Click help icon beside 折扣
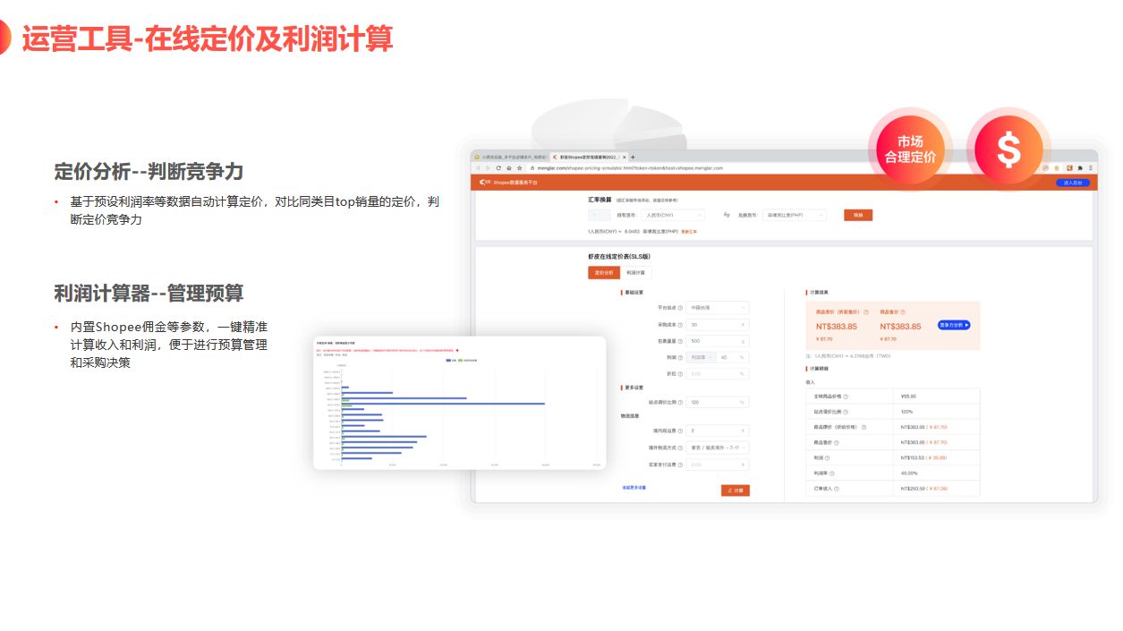The image size is (1123, 631). click(x=680, y=374)
